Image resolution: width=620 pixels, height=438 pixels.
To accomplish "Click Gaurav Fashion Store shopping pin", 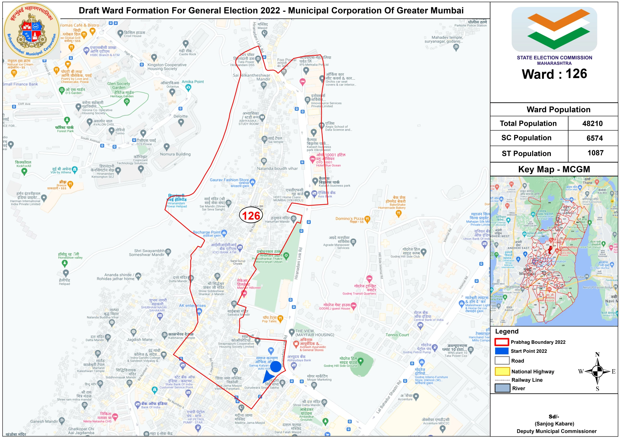I will click(252, 182).
